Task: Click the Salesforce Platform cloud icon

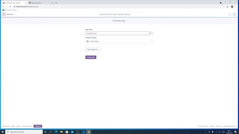Action: tap(3, 10)
